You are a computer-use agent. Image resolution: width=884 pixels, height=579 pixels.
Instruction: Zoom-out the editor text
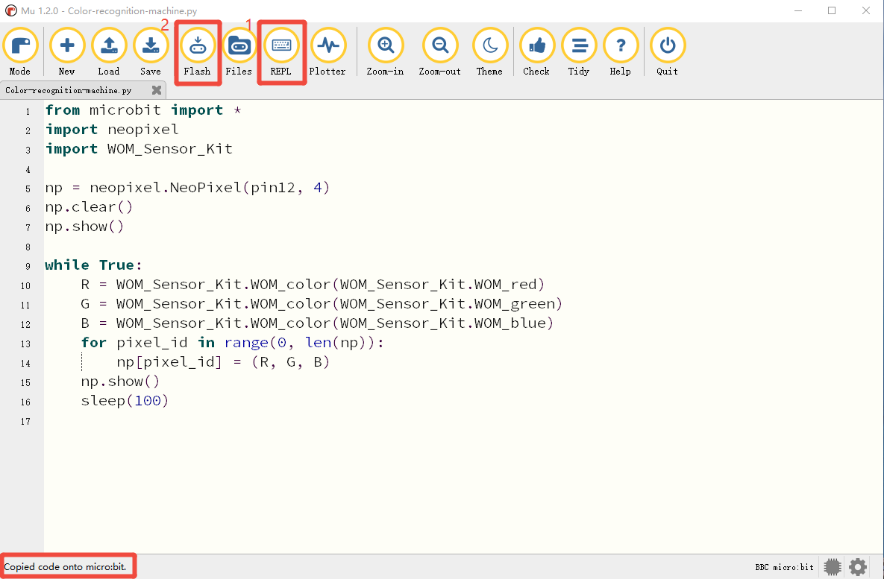439,52
